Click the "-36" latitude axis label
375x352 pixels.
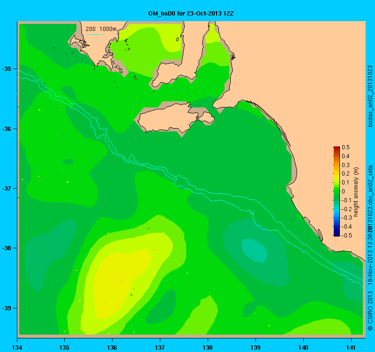tap(7, 129)
